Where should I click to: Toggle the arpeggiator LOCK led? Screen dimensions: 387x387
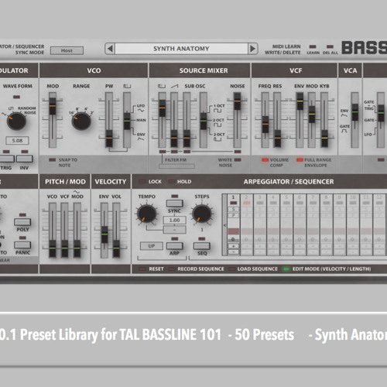point(142,182)
